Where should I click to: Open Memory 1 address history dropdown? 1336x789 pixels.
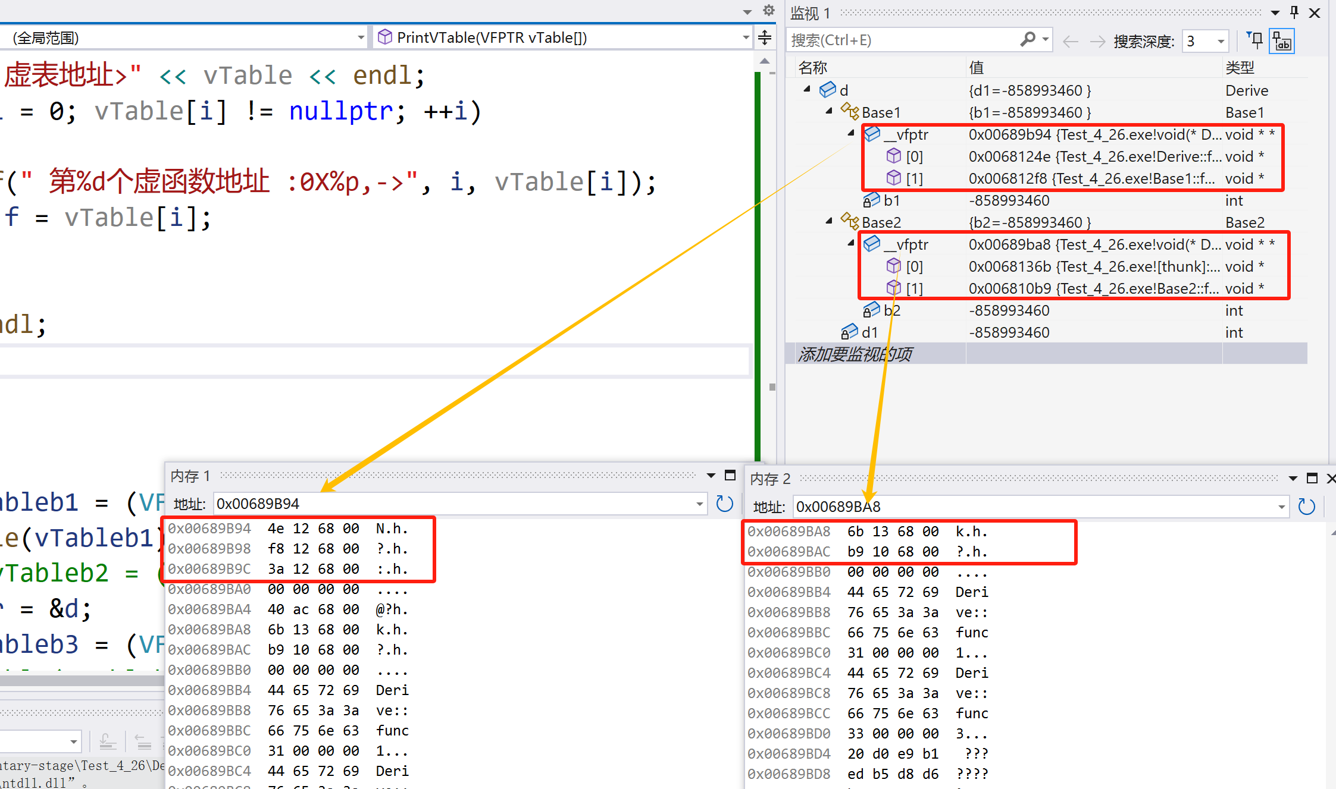click(x=700, y=504)
